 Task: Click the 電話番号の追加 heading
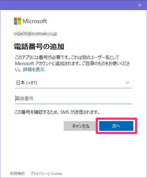tap(39, 47)
